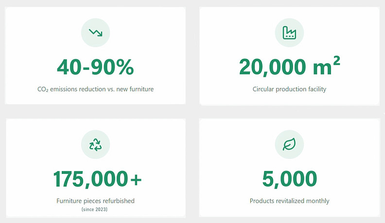This screenshot has height=223, width=385.
Task: Click the factory building icon
Action: 289,33
